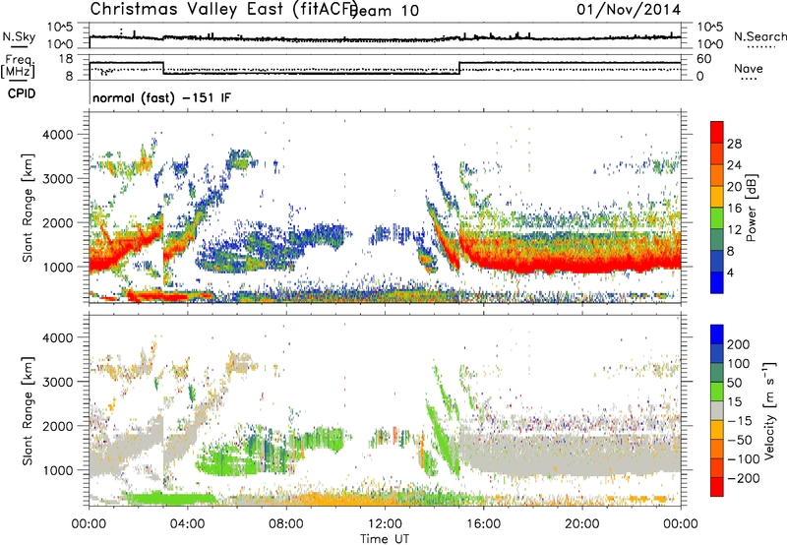Pick the red top segment of power colorbar
787x545 pixels.
point(717,132)
